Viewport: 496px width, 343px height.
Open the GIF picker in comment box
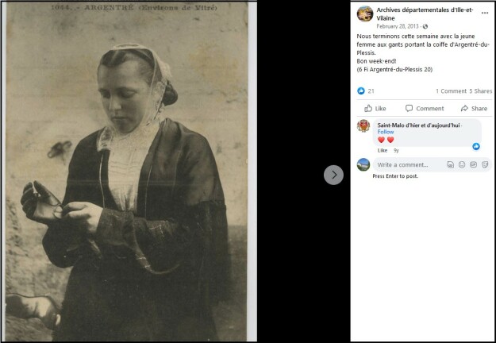coord(473,164)
